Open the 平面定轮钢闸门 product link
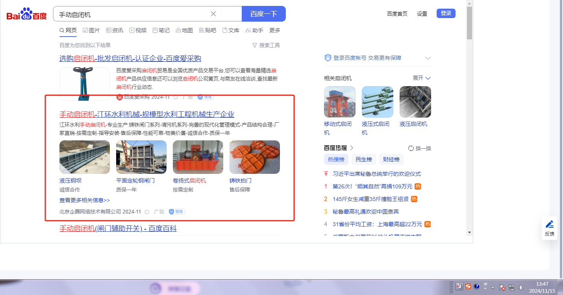Screen dimensions: 563x295 (x=135, y=181)
